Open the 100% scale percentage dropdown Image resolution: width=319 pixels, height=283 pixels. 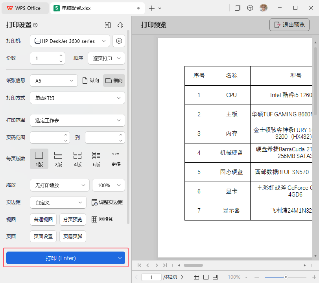[x=109, y=185]
